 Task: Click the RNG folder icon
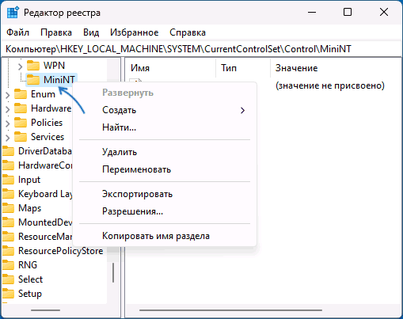[8, 265]
